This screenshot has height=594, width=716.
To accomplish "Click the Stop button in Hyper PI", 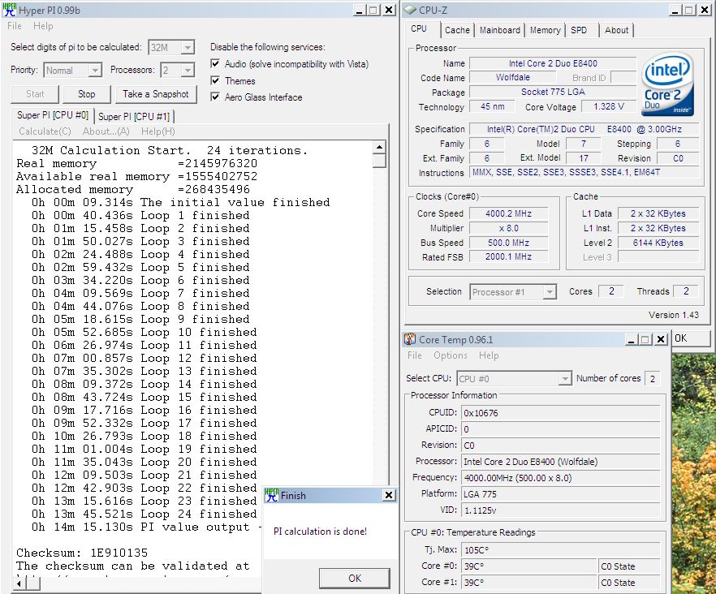I will pyautogui.click(x=87, y=94).
